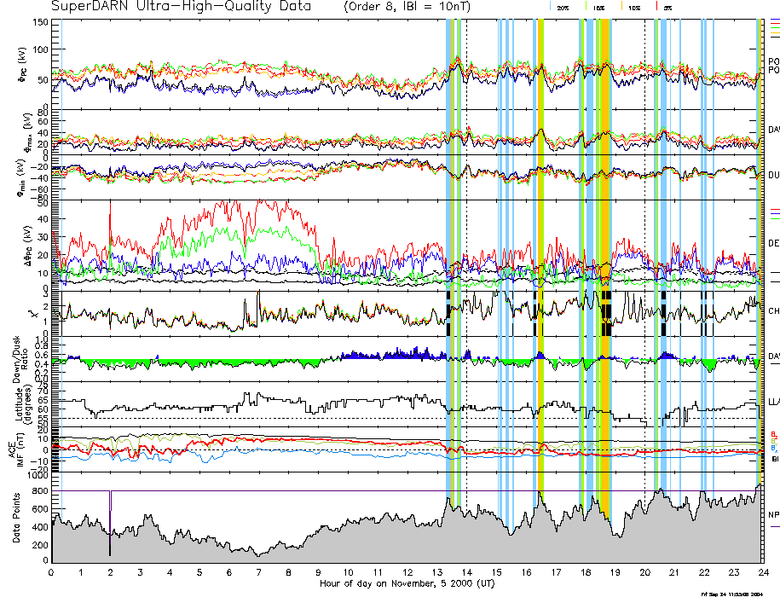This screenshot has height=597, width=780.
Task: Click the thin blue line near hour 0.3
Action: pos(61,256)
